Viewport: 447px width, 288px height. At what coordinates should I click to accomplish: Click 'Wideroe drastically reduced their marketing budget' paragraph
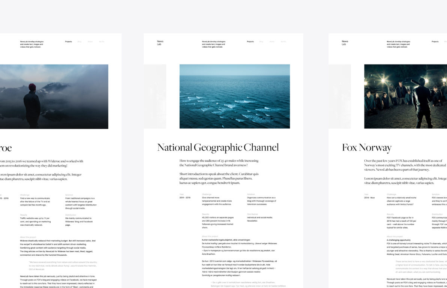[x=58, y=248]
